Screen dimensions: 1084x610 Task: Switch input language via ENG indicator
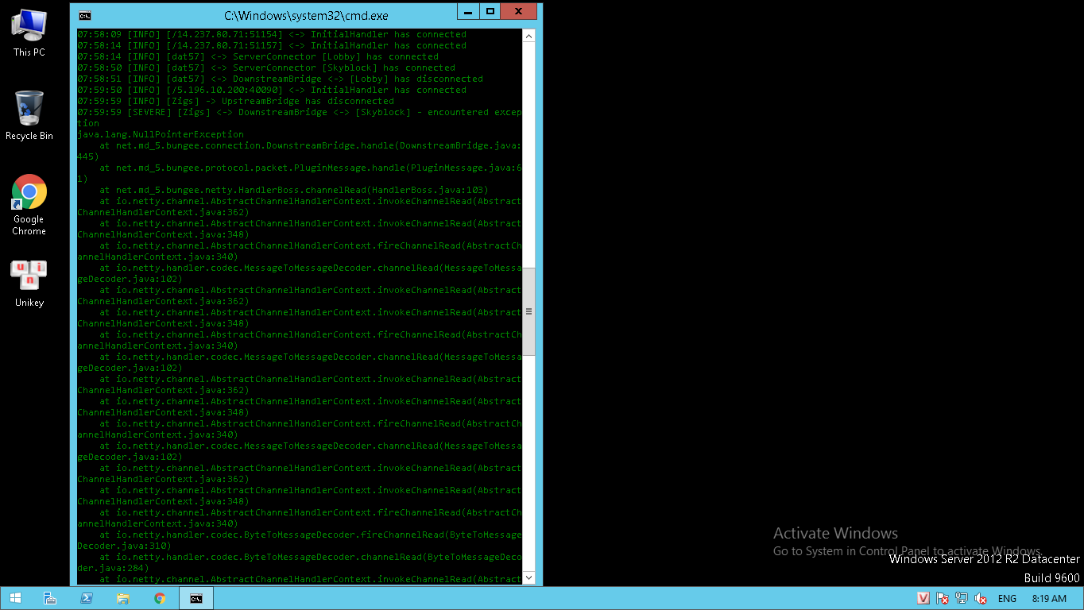(1007, 598)
